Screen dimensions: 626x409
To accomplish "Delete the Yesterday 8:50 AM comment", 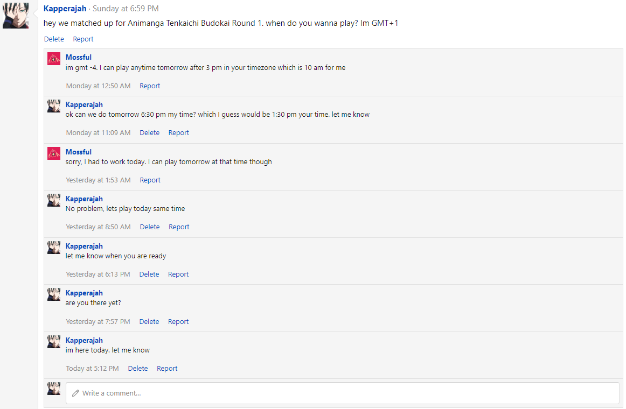I will (149, 227).
